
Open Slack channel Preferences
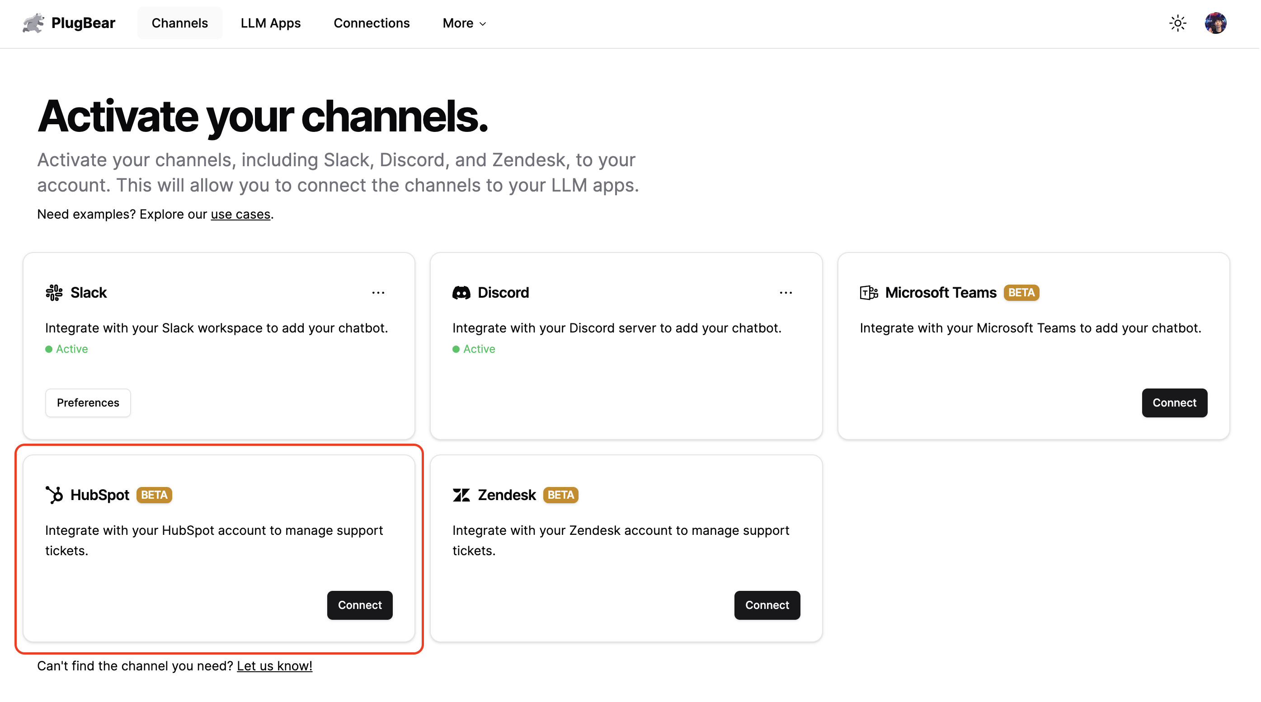(x=88, y=402)
